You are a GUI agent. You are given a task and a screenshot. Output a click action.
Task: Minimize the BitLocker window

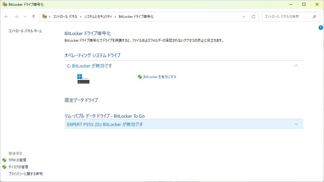tap(291, 4)
